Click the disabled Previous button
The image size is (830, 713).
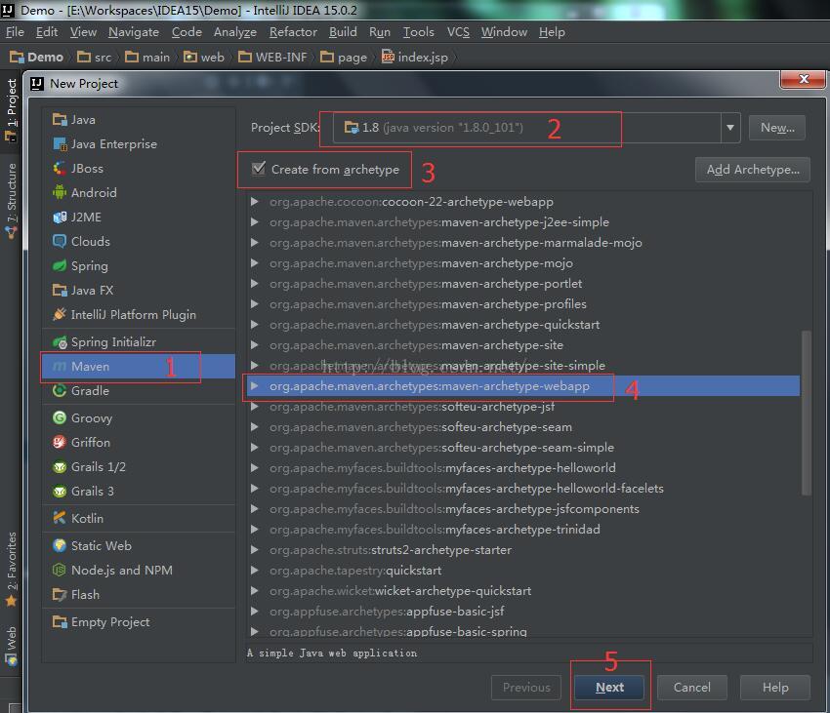[x=526, y=687]
